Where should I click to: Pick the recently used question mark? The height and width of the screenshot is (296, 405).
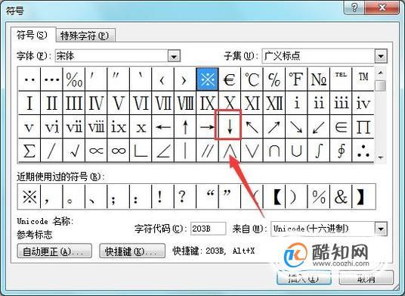[185, 197]
